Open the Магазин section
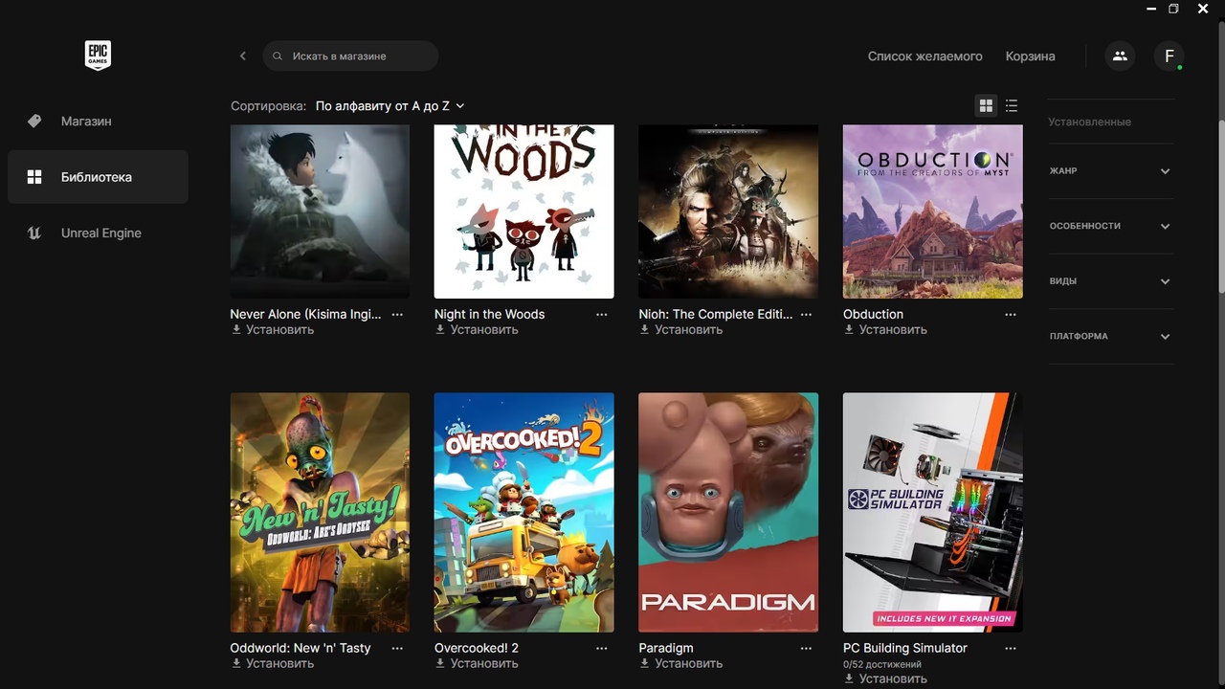1225x689 pixels. click(x=98, y=121)
